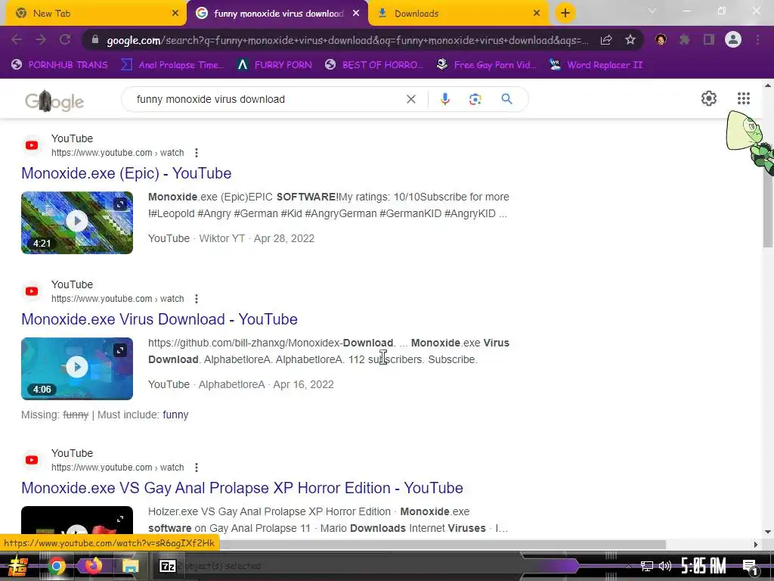The image size is (774, 581).
Task: Start voice search with microphone icon
Action: [x=444, y=99]
